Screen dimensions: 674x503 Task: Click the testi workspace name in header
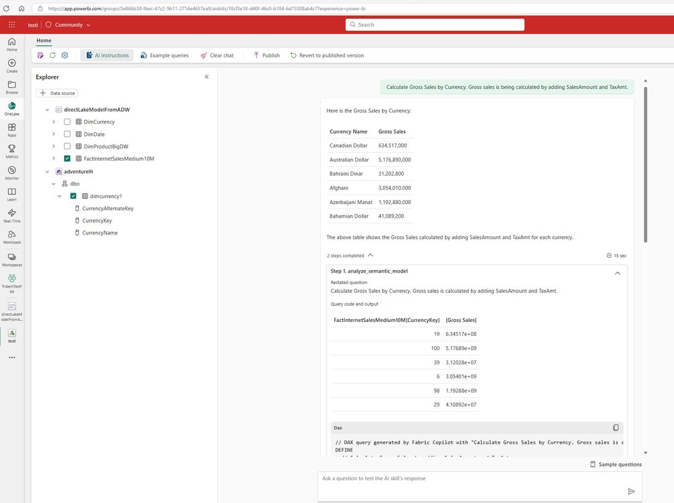click(33, 25)
